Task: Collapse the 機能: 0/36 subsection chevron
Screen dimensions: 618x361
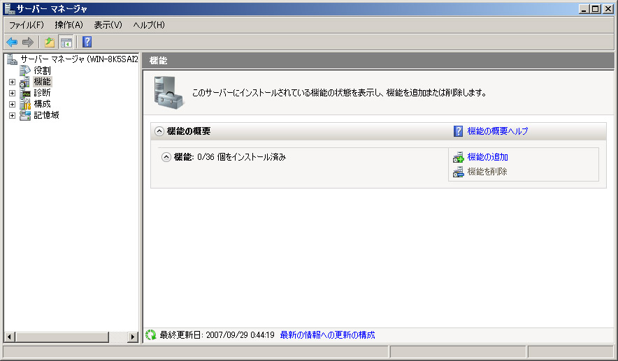Action: pyautogui.click(x=166, y=157)
